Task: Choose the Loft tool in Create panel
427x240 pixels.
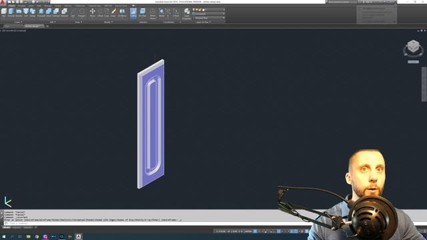Action: (26, 12)
